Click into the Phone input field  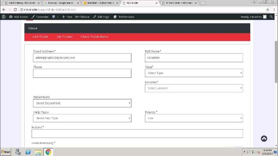[x=82, y=73]
